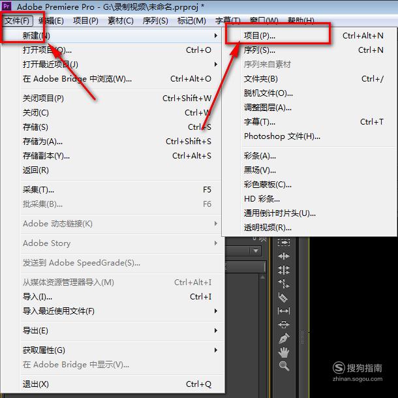The height and width of the screenshot is (398, 398).
Task: Expand the Adobe 动态链接(K) submenu arrow
Action: point(216,223)
